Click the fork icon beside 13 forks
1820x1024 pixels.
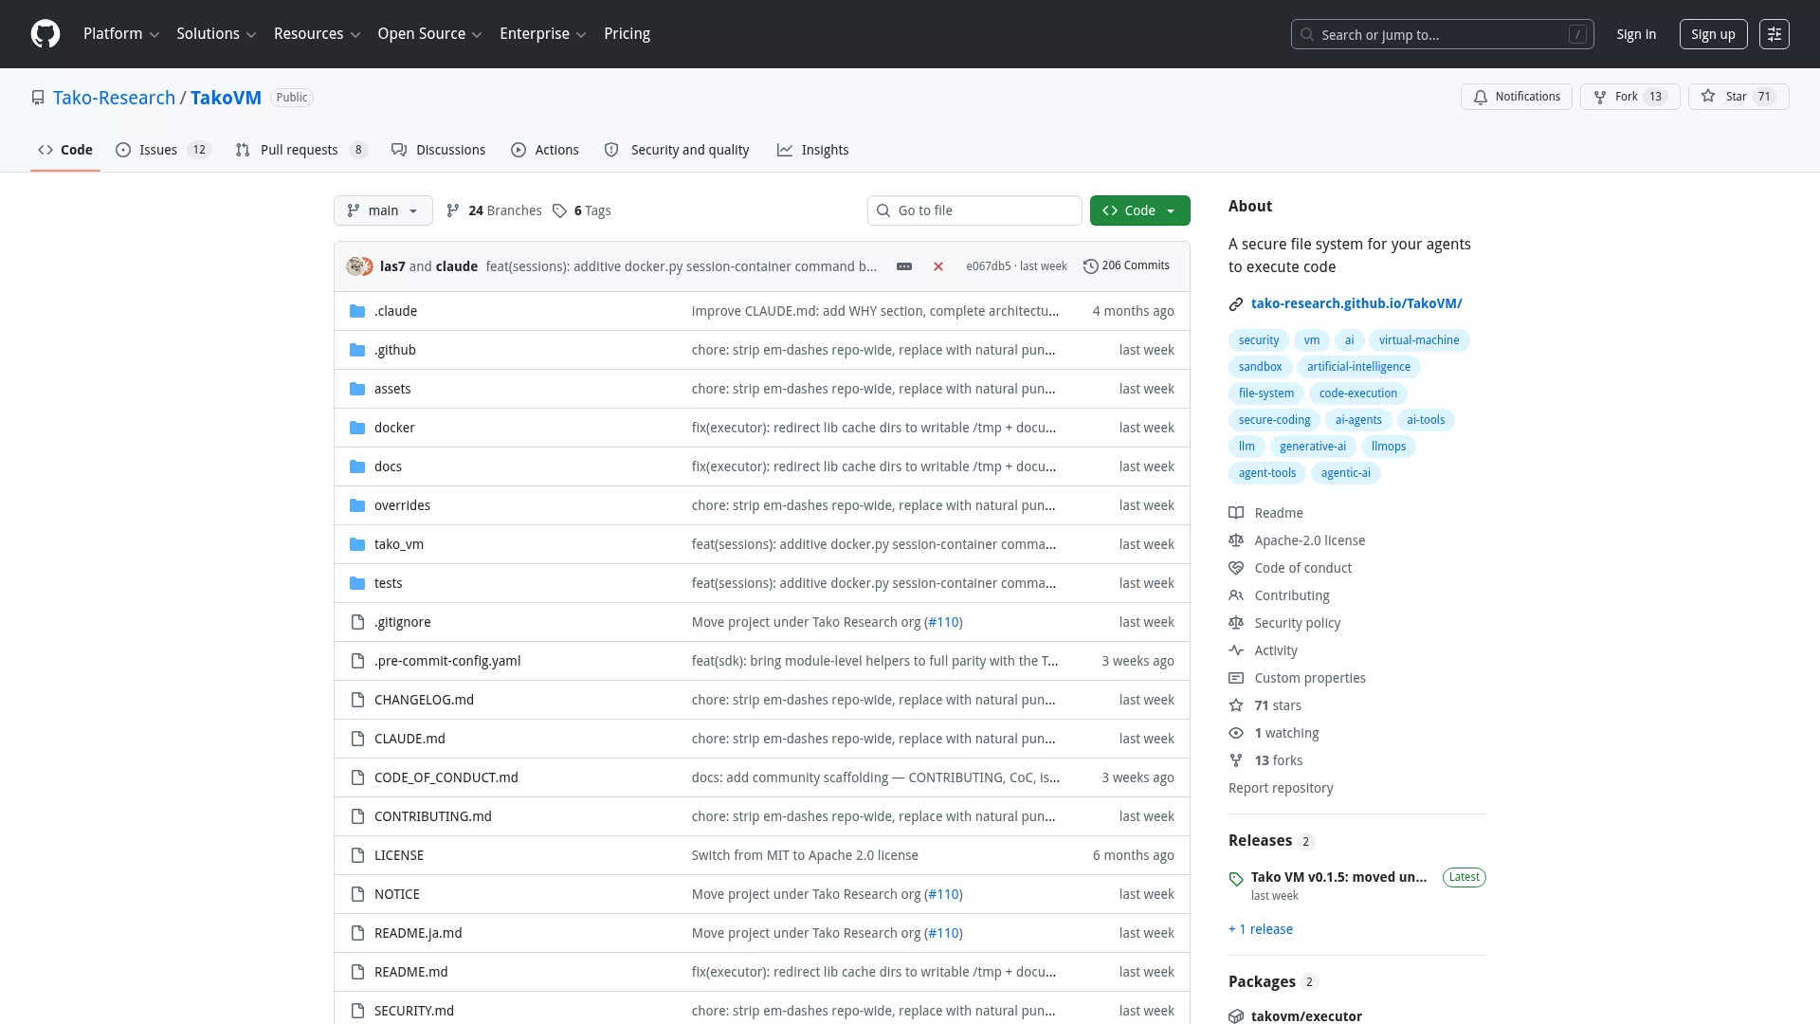1236,760
